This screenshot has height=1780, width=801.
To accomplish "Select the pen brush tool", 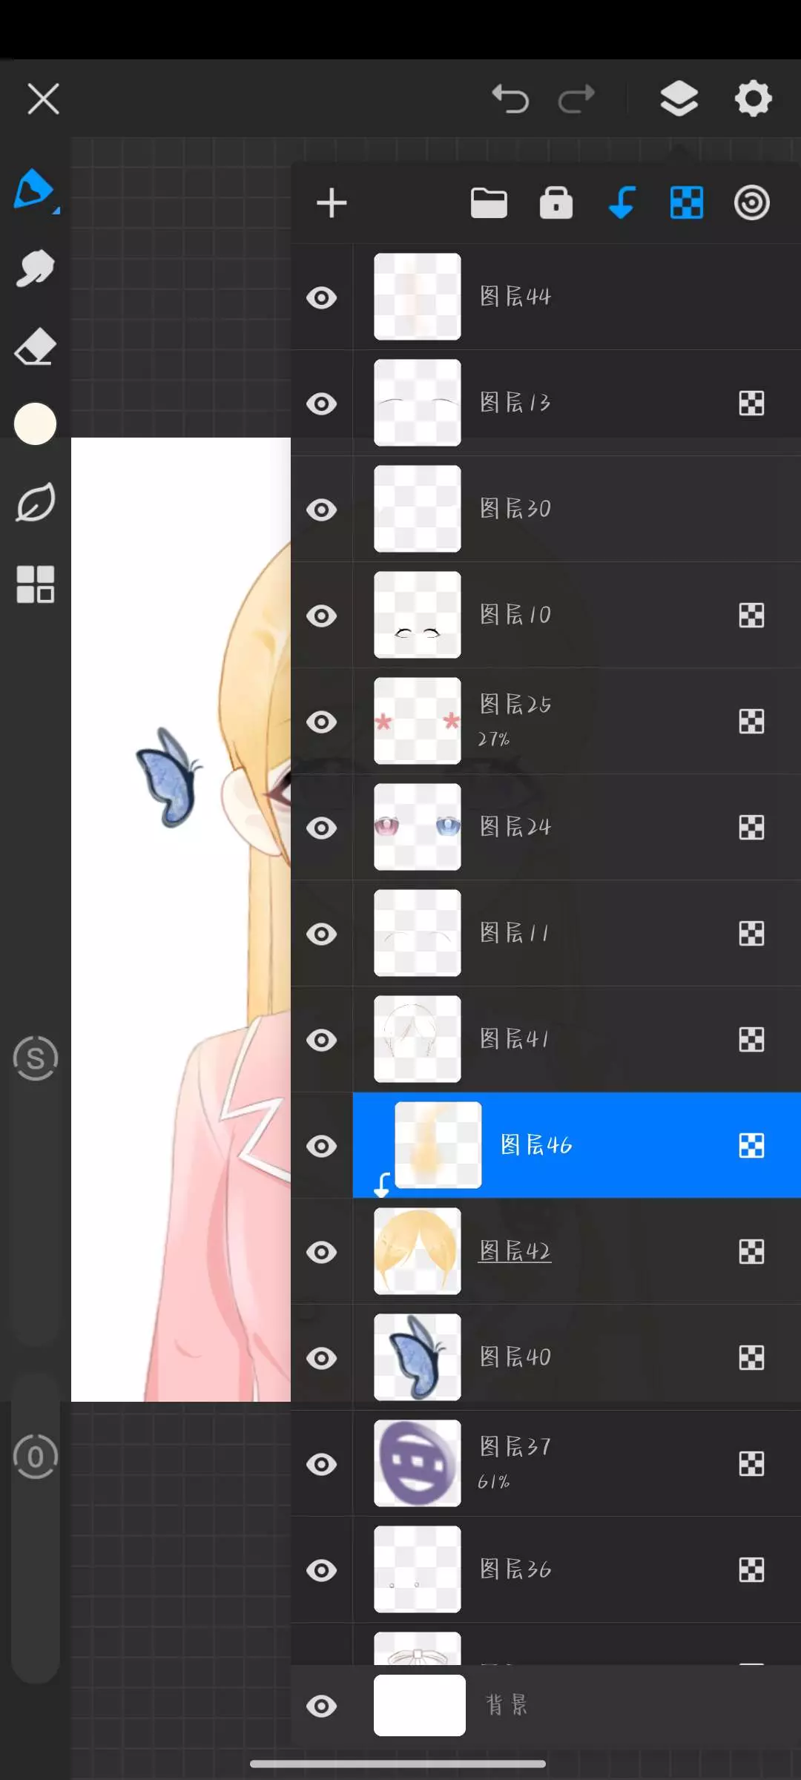I will (34, 189).
